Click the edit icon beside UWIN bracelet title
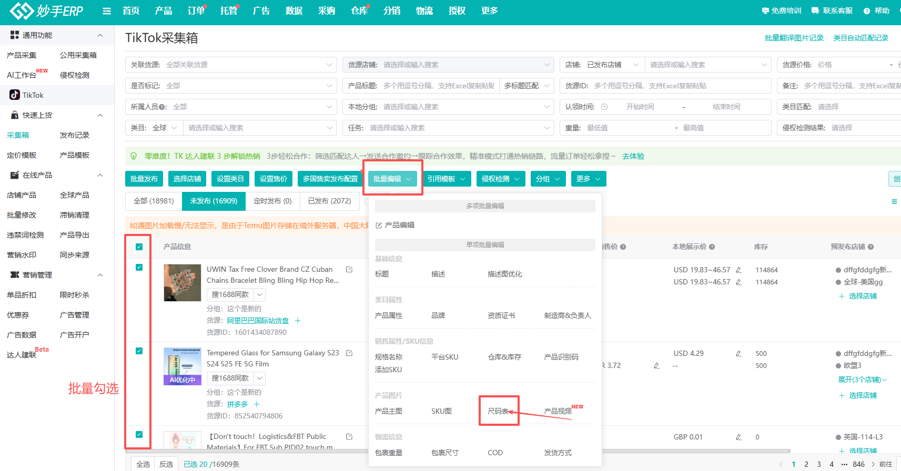This screenshot has height=471, width=901. (x=349, y=269)
